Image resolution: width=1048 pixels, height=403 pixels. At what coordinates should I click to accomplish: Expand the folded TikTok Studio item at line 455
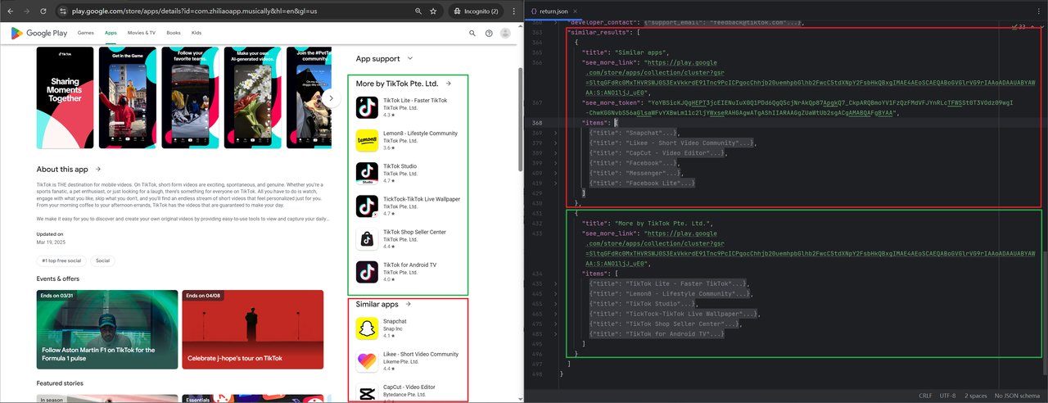555,304
